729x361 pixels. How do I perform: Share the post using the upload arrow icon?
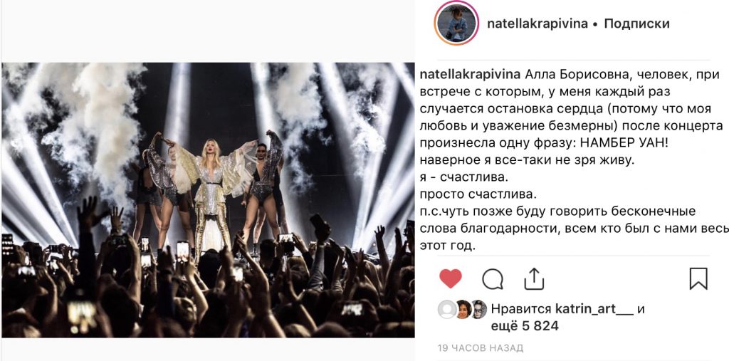[534, 278]
